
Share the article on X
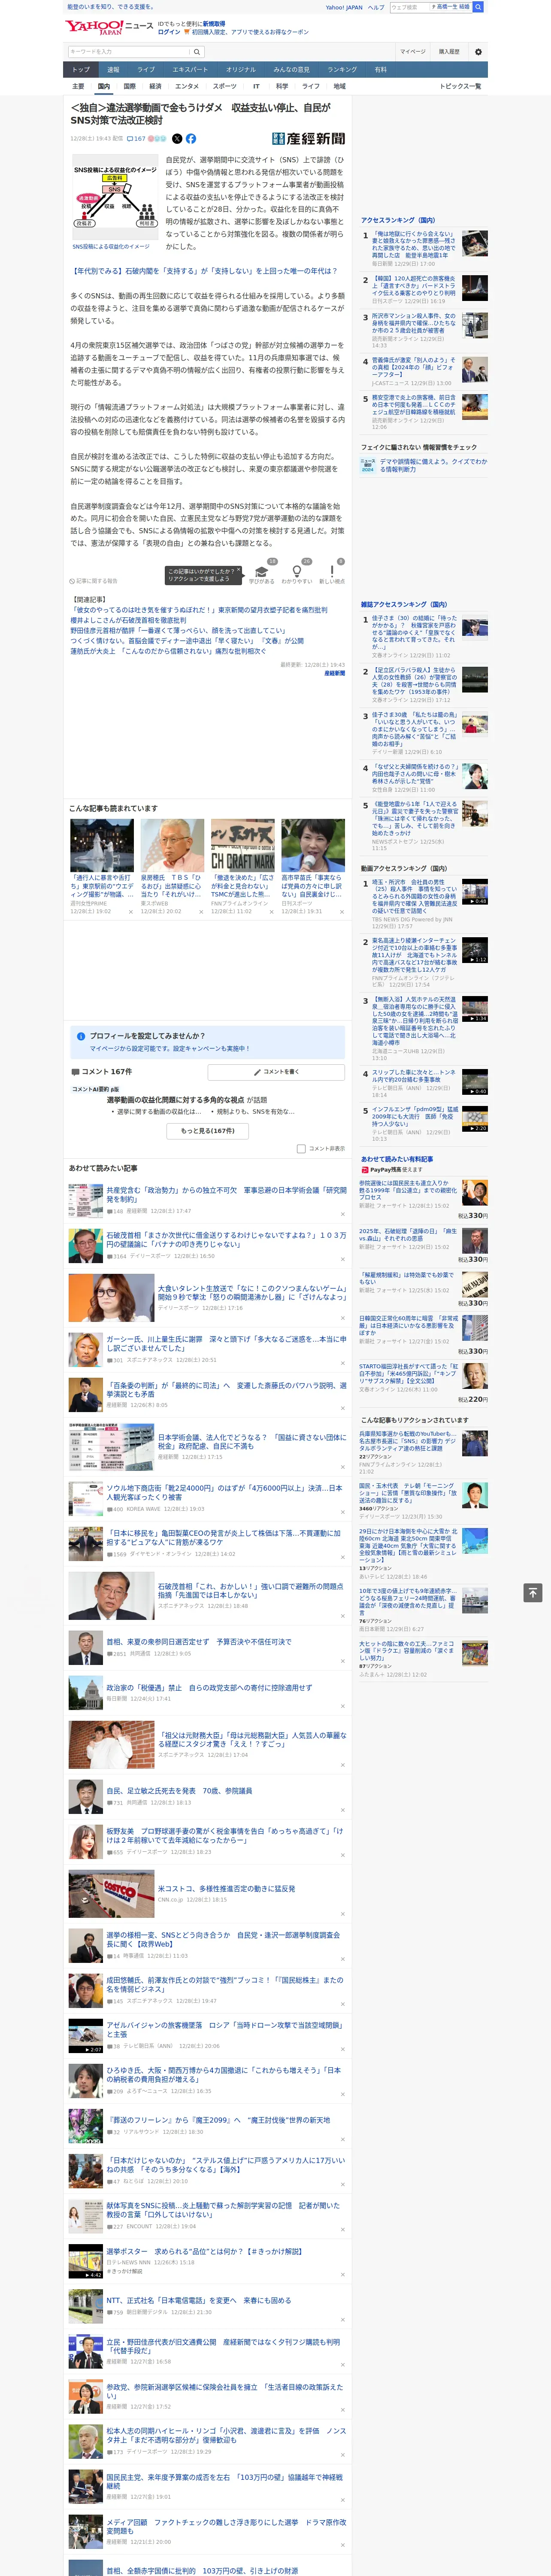click(x=177, y=139)
